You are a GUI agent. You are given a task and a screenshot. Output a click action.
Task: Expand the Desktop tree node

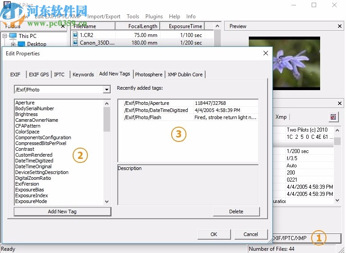click(13, 44)
